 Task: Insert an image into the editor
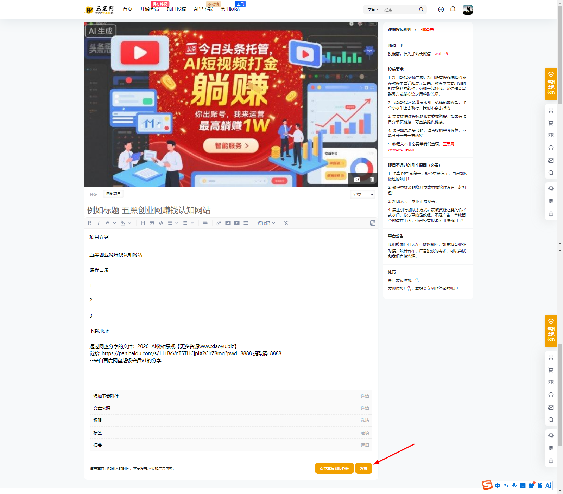228,223
